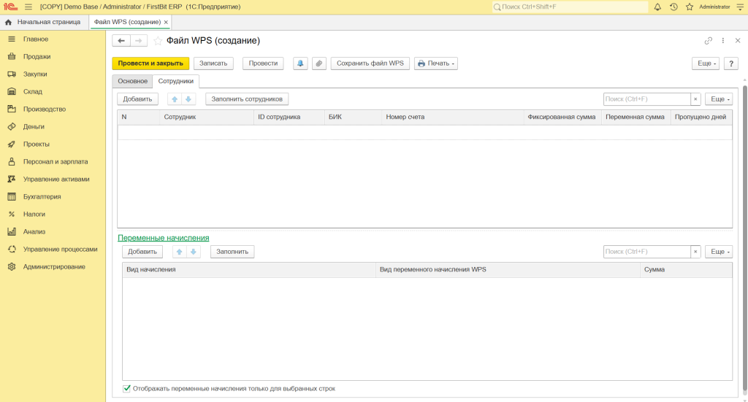This screenshot has height=402, width=748.
Task: Move variable accrual row down
Action: click(193, 252)
